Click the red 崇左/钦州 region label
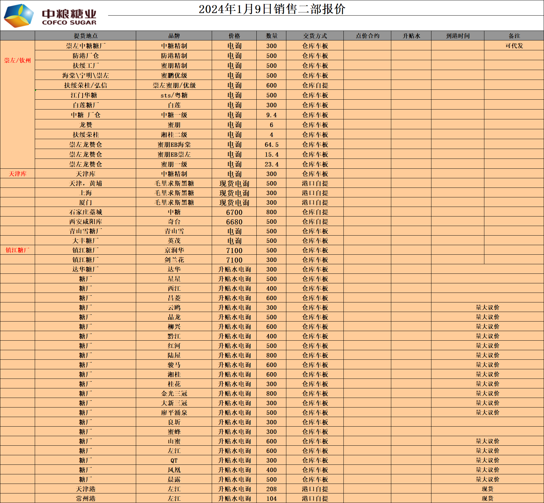Image resolution: width=544 pixels, height=503 pixels. (x=18, y=60)
